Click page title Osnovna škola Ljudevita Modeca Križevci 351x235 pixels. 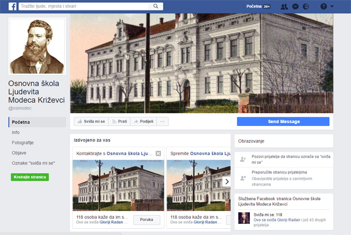coord(36,92)
